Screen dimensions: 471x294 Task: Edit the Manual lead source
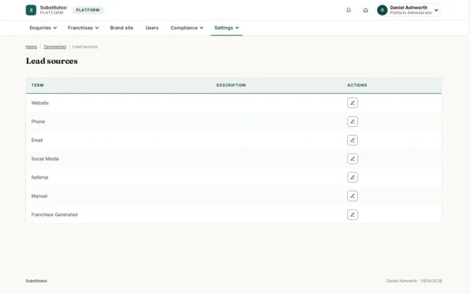click(353, 196)
